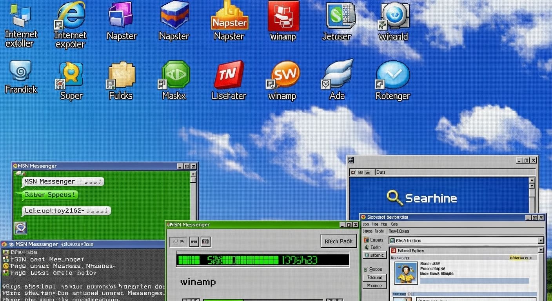Select the blue-and-orange box Napster icon
552x301 pixels.
click(175, 15)
